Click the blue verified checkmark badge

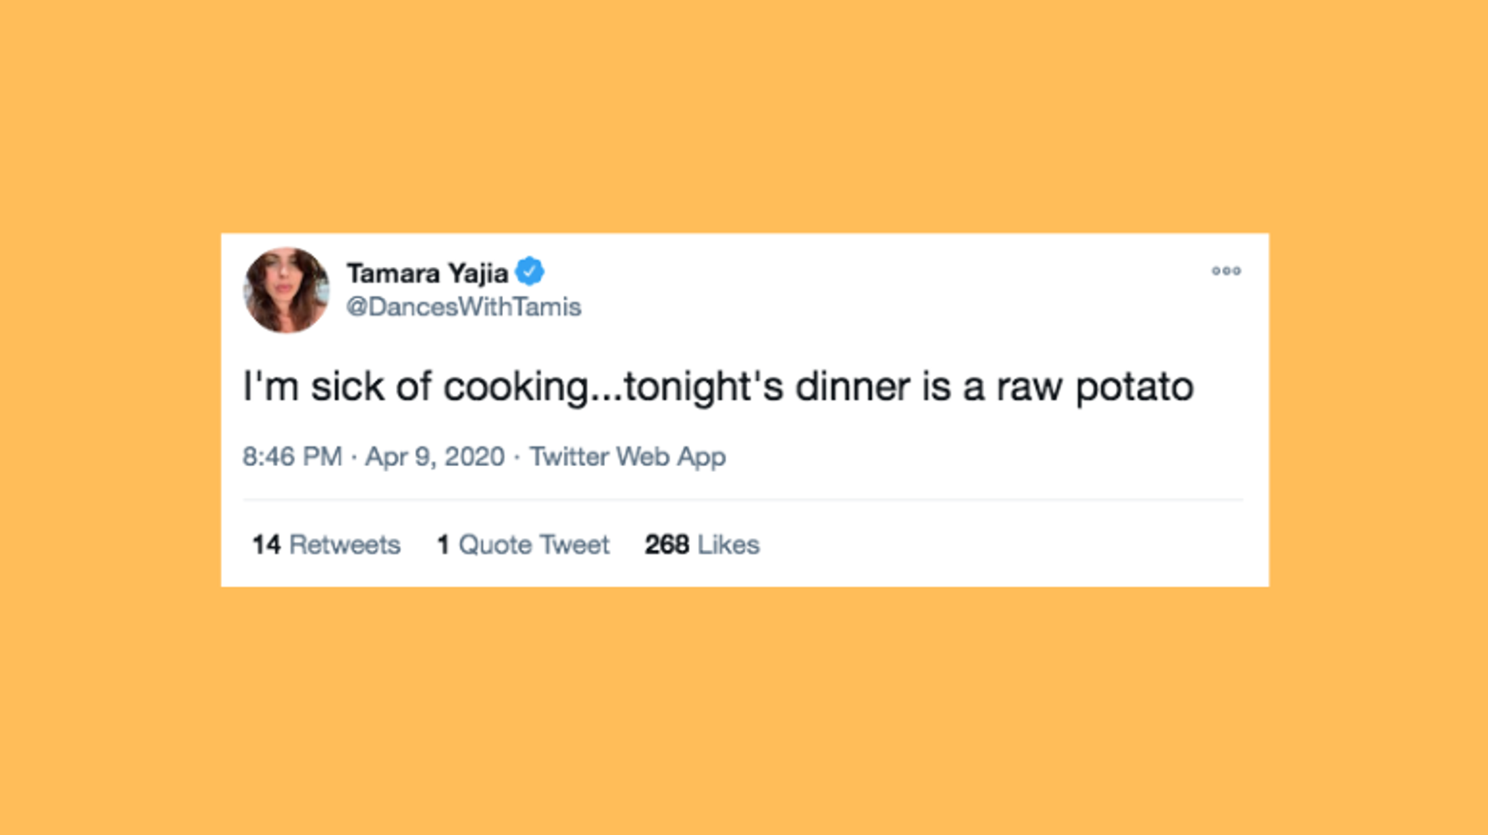point(530,272)
